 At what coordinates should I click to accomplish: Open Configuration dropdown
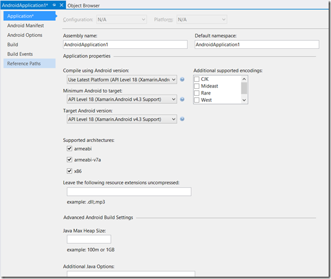[x=121, y=20]
